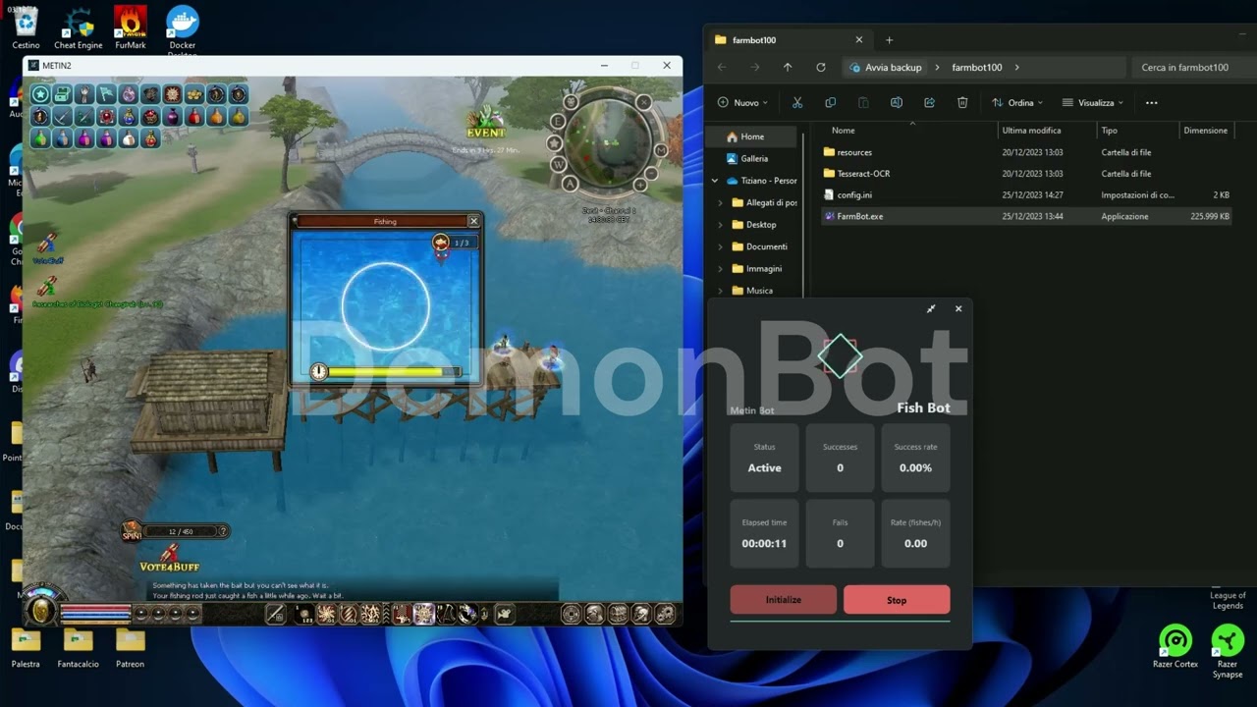Open the settings gears icon in Metin2 taskbar
Image resolution: width=1257 pixels, height=707 pixels.
coord(665,615)
